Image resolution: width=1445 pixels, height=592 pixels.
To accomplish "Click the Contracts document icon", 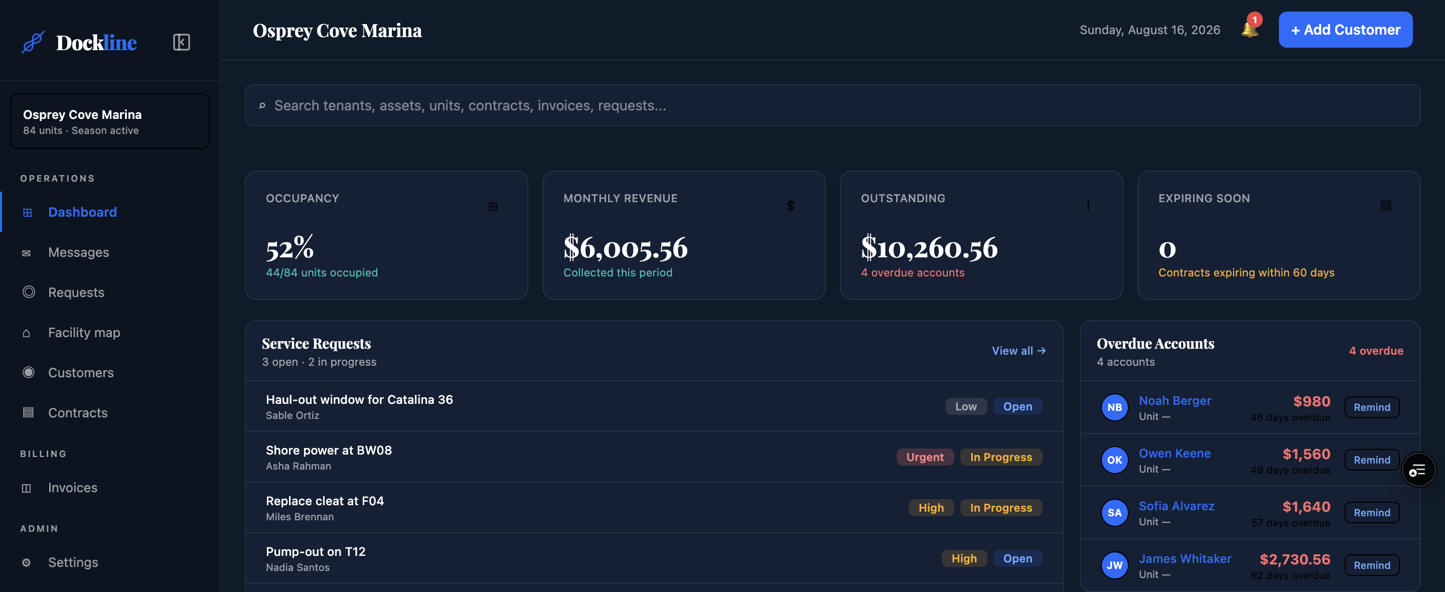I will pos(28,412).
